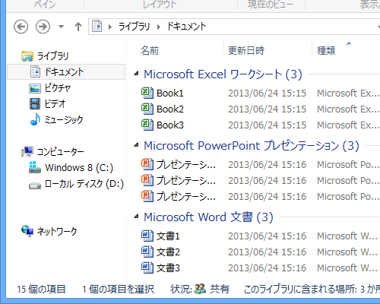Collapse the Microsoft PowerPoint プレゼンテーション group
The height and width of the screenshot is (304, 380).
[x=136, y=145]
